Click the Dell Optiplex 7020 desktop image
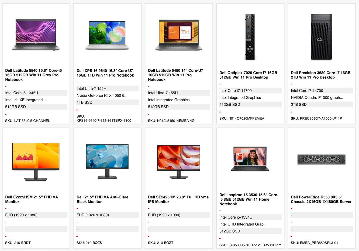This screenshot has height=251, width=359. click(250, 37)
